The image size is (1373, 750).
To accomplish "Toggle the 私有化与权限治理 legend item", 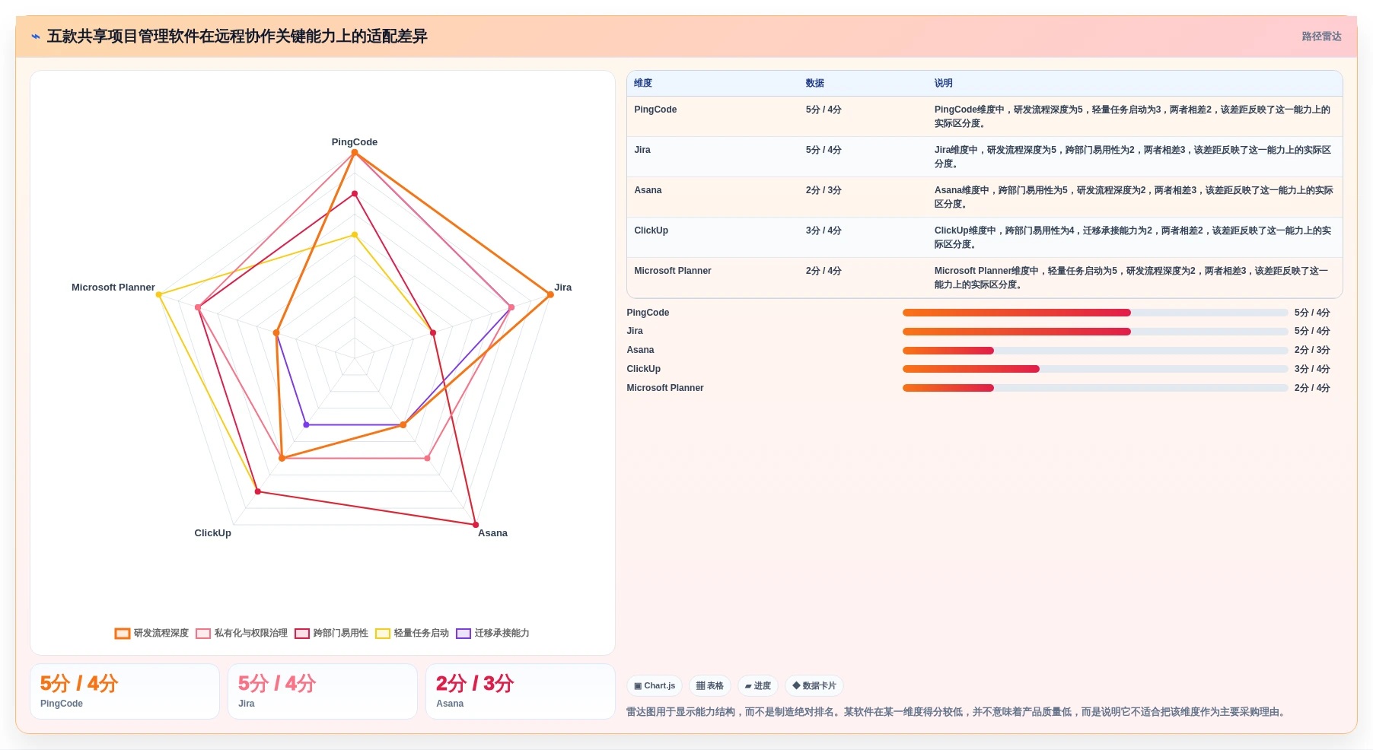I will point(242,634).
